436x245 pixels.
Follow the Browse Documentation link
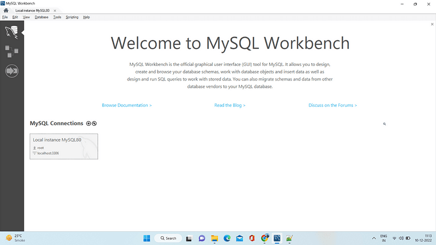click(126, 105)
